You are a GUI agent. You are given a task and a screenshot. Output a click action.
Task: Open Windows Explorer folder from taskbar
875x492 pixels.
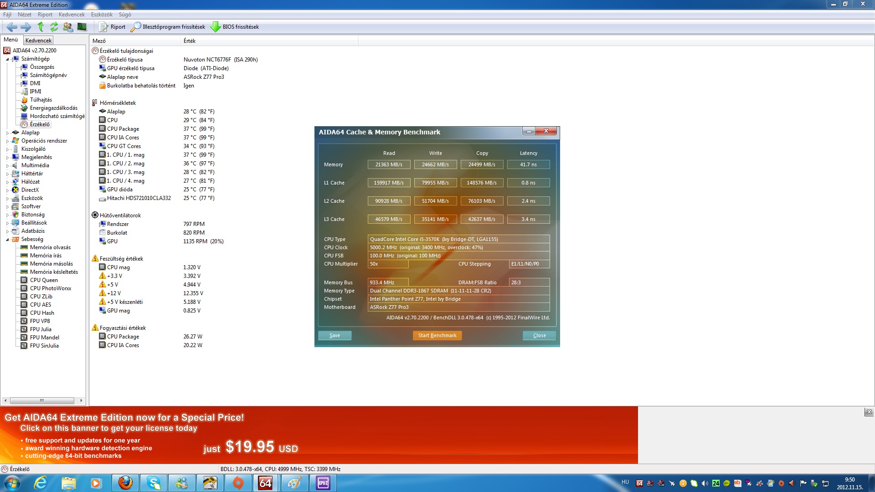68,483
